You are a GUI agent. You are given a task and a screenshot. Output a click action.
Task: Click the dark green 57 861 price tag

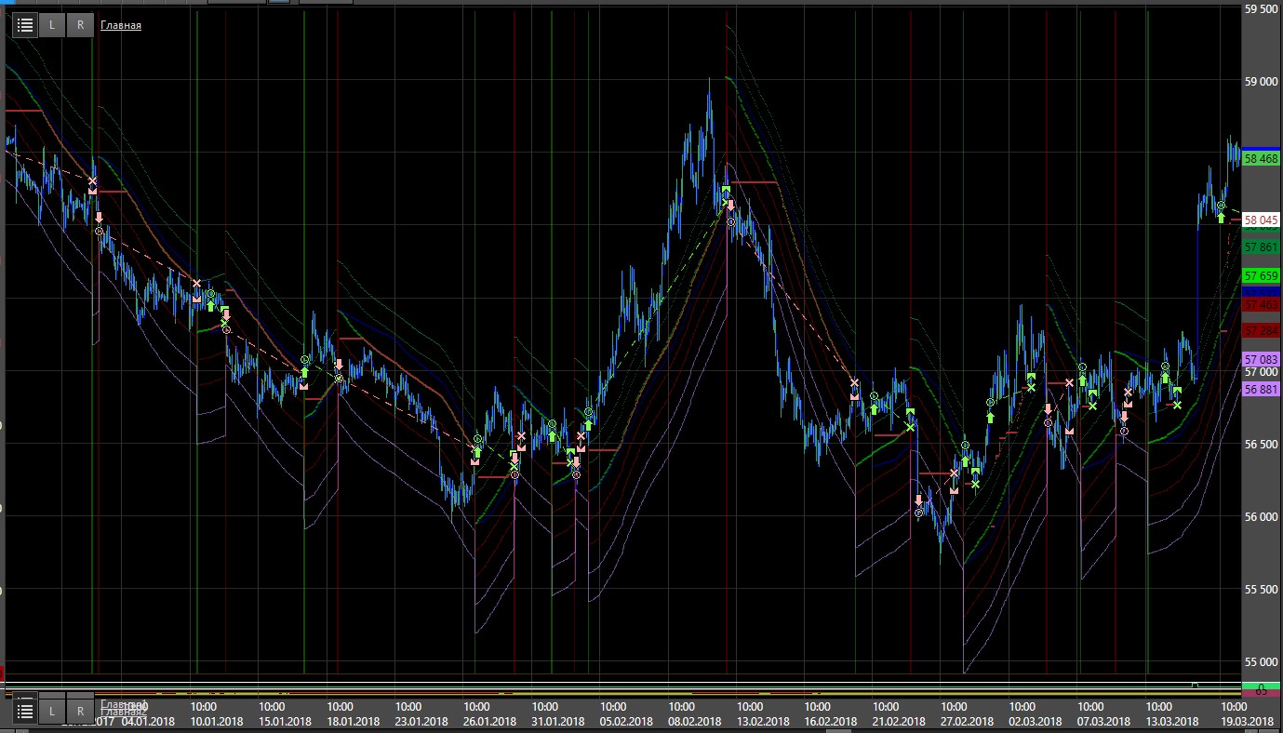[x=1261, y=247]
